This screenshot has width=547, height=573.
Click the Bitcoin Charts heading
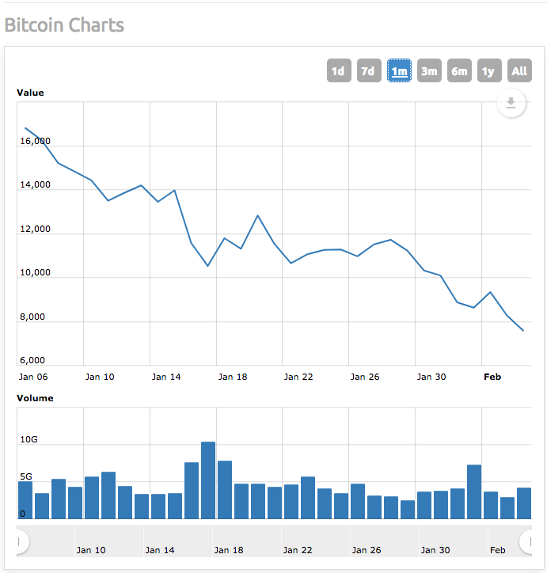point(64,25)
